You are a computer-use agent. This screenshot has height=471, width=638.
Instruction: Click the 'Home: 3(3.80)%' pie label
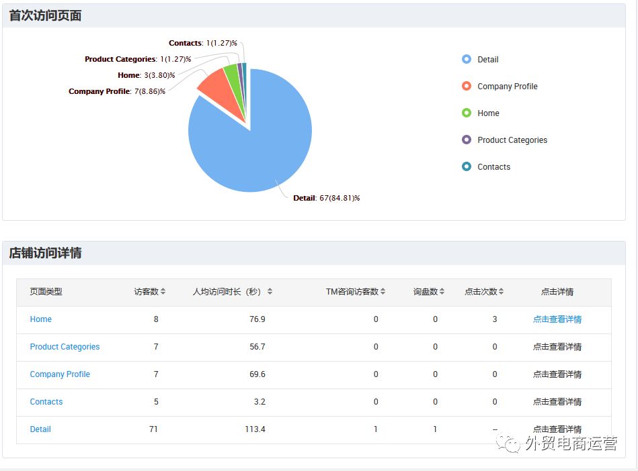[147, 75]
